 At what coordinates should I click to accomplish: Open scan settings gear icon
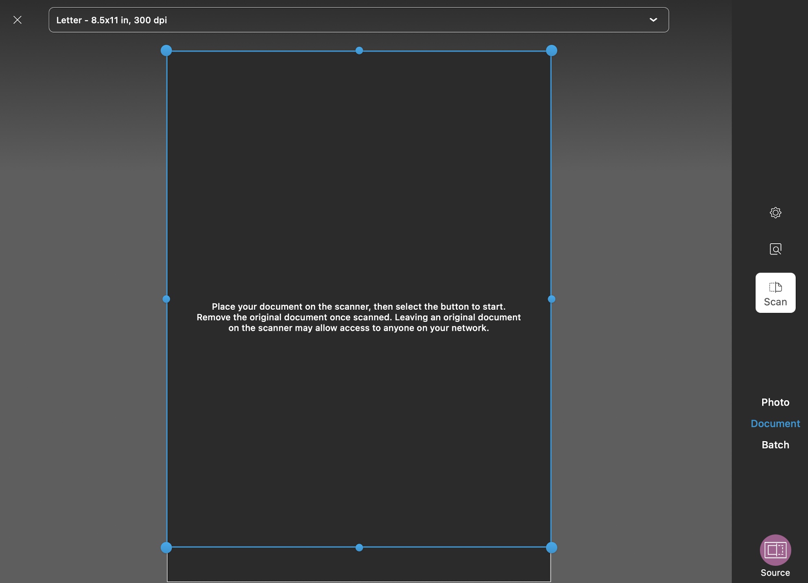point(775,213)
